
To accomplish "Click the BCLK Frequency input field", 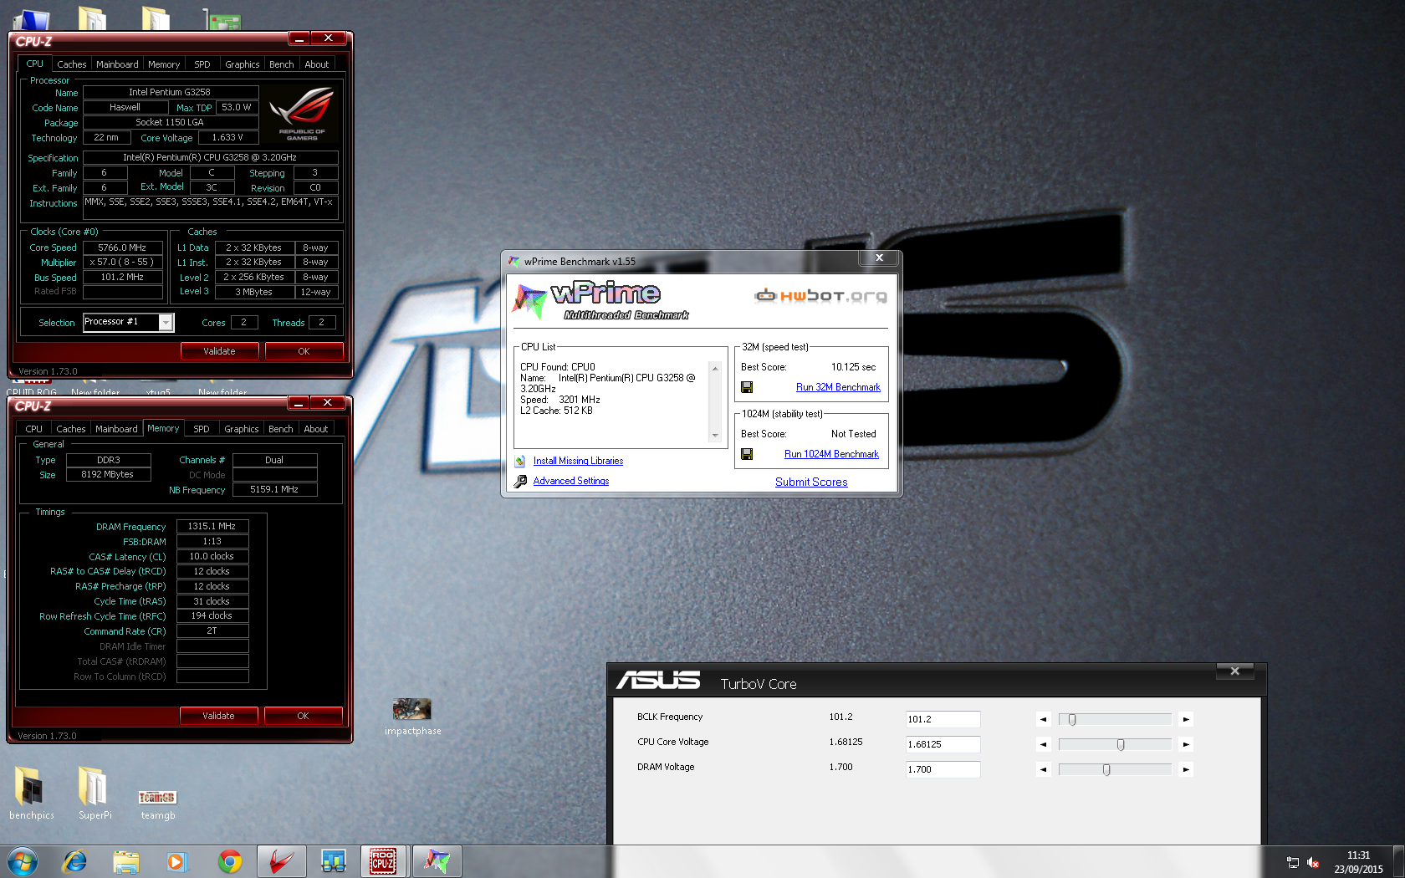I will click(x=943, y=719).
